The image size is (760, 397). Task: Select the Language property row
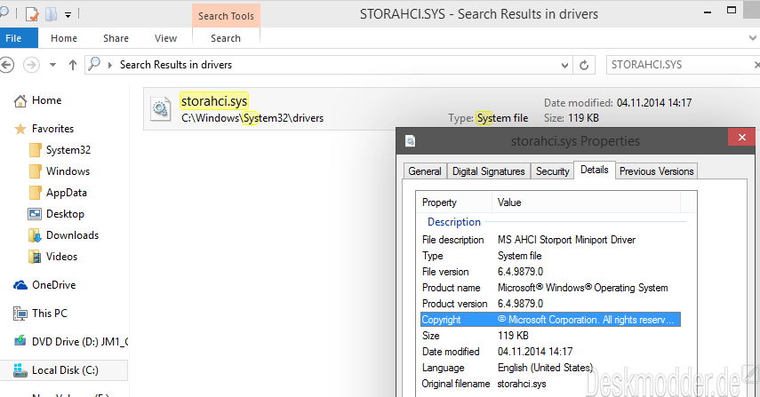click(x=550, y=368)
